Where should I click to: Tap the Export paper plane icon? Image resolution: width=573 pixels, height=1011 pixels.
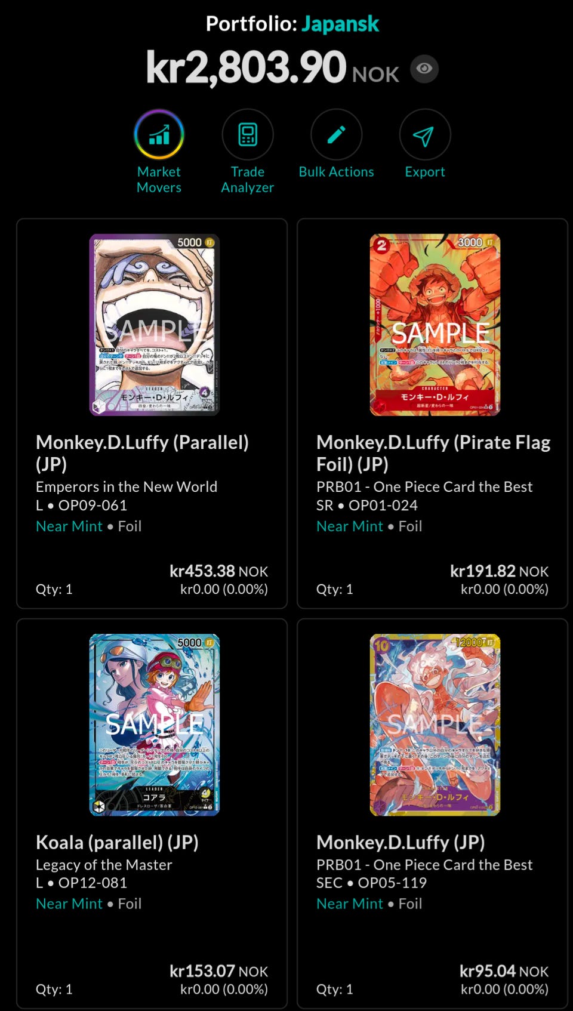tap(425, 134)
